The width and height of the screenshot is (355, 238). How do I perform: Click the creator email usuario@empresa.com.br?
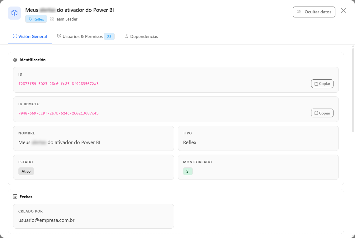pyautogui.click(x=46, y=220)
